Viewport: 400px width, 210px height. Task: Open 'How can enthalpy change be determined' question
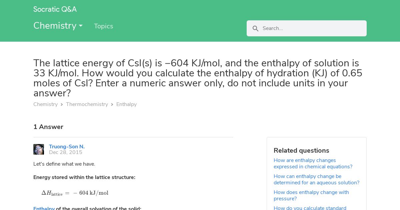coord(316,179)
